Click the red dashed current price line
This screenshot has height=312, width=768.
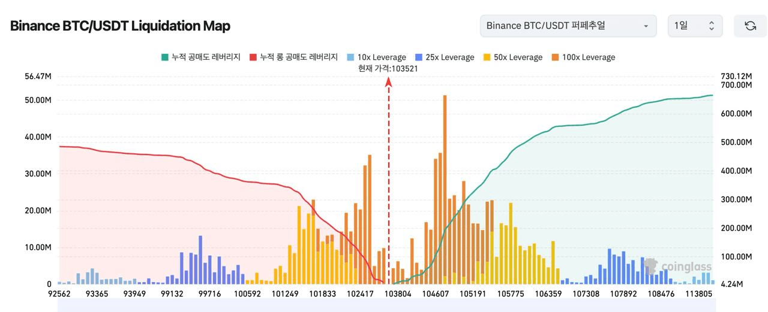pyautogui.click(x=388, y=180)
